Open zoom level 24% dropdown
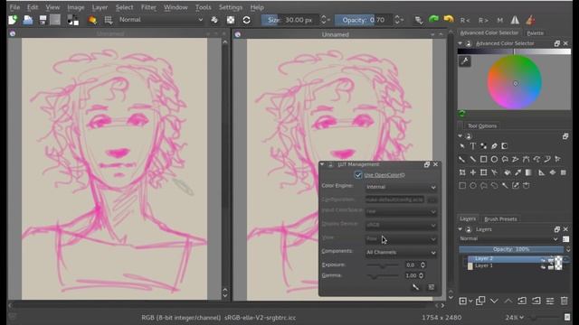This screenshot has height=325, width=579. pos(514,317)
